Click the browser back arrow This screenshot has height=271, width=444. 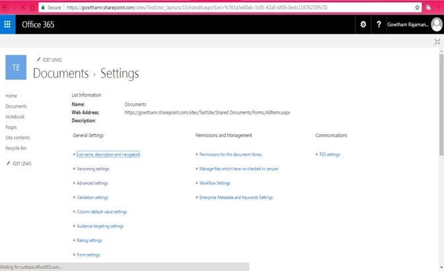[x=5, y=7]
